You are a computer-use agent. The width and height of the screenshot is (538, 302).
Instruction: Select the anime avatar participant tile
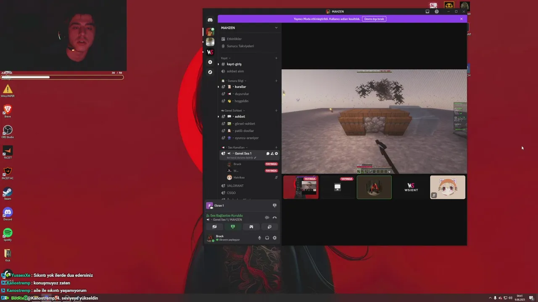click(448, 187)
